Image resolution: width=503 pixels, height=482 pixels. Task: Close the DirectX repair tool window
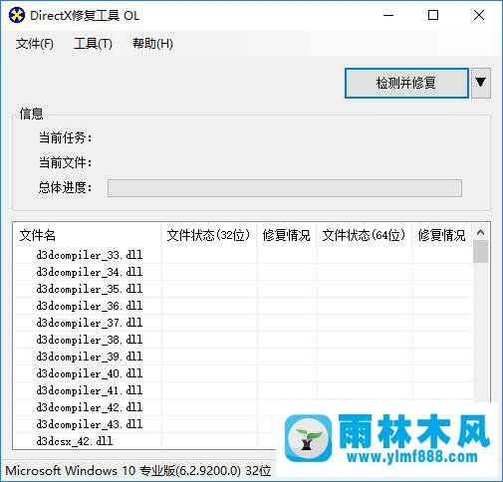tap(479, 15)
